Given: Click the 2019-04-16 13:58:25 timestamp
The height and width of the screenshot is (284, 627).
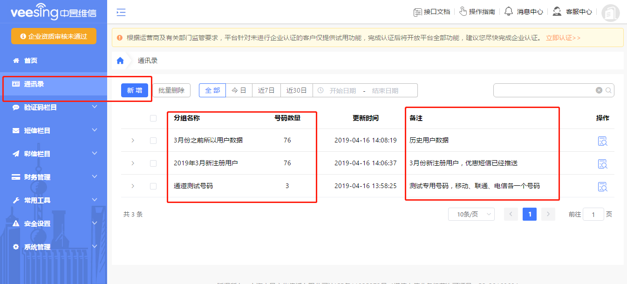Looking at the screenshot, I should (x=366, y=186).
